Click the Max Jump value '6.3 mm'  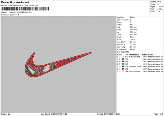133,47
